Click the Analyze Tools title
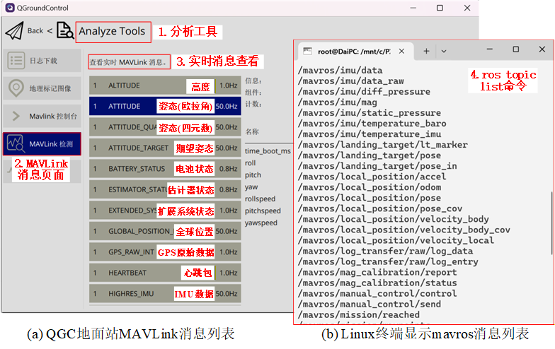The image size is (555, 349). pos(112,31)
